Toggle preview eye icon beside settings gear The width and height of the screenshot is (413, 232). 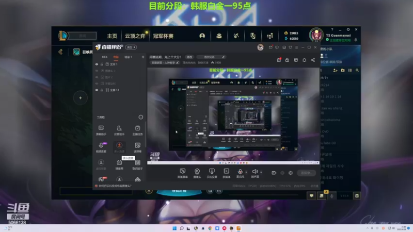click(282, 173)
